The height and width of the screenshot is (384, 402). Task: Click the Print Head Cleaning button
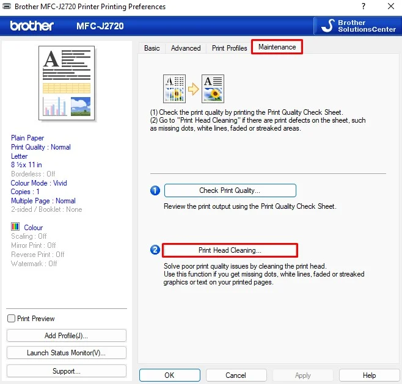click(x=230, y=250)
